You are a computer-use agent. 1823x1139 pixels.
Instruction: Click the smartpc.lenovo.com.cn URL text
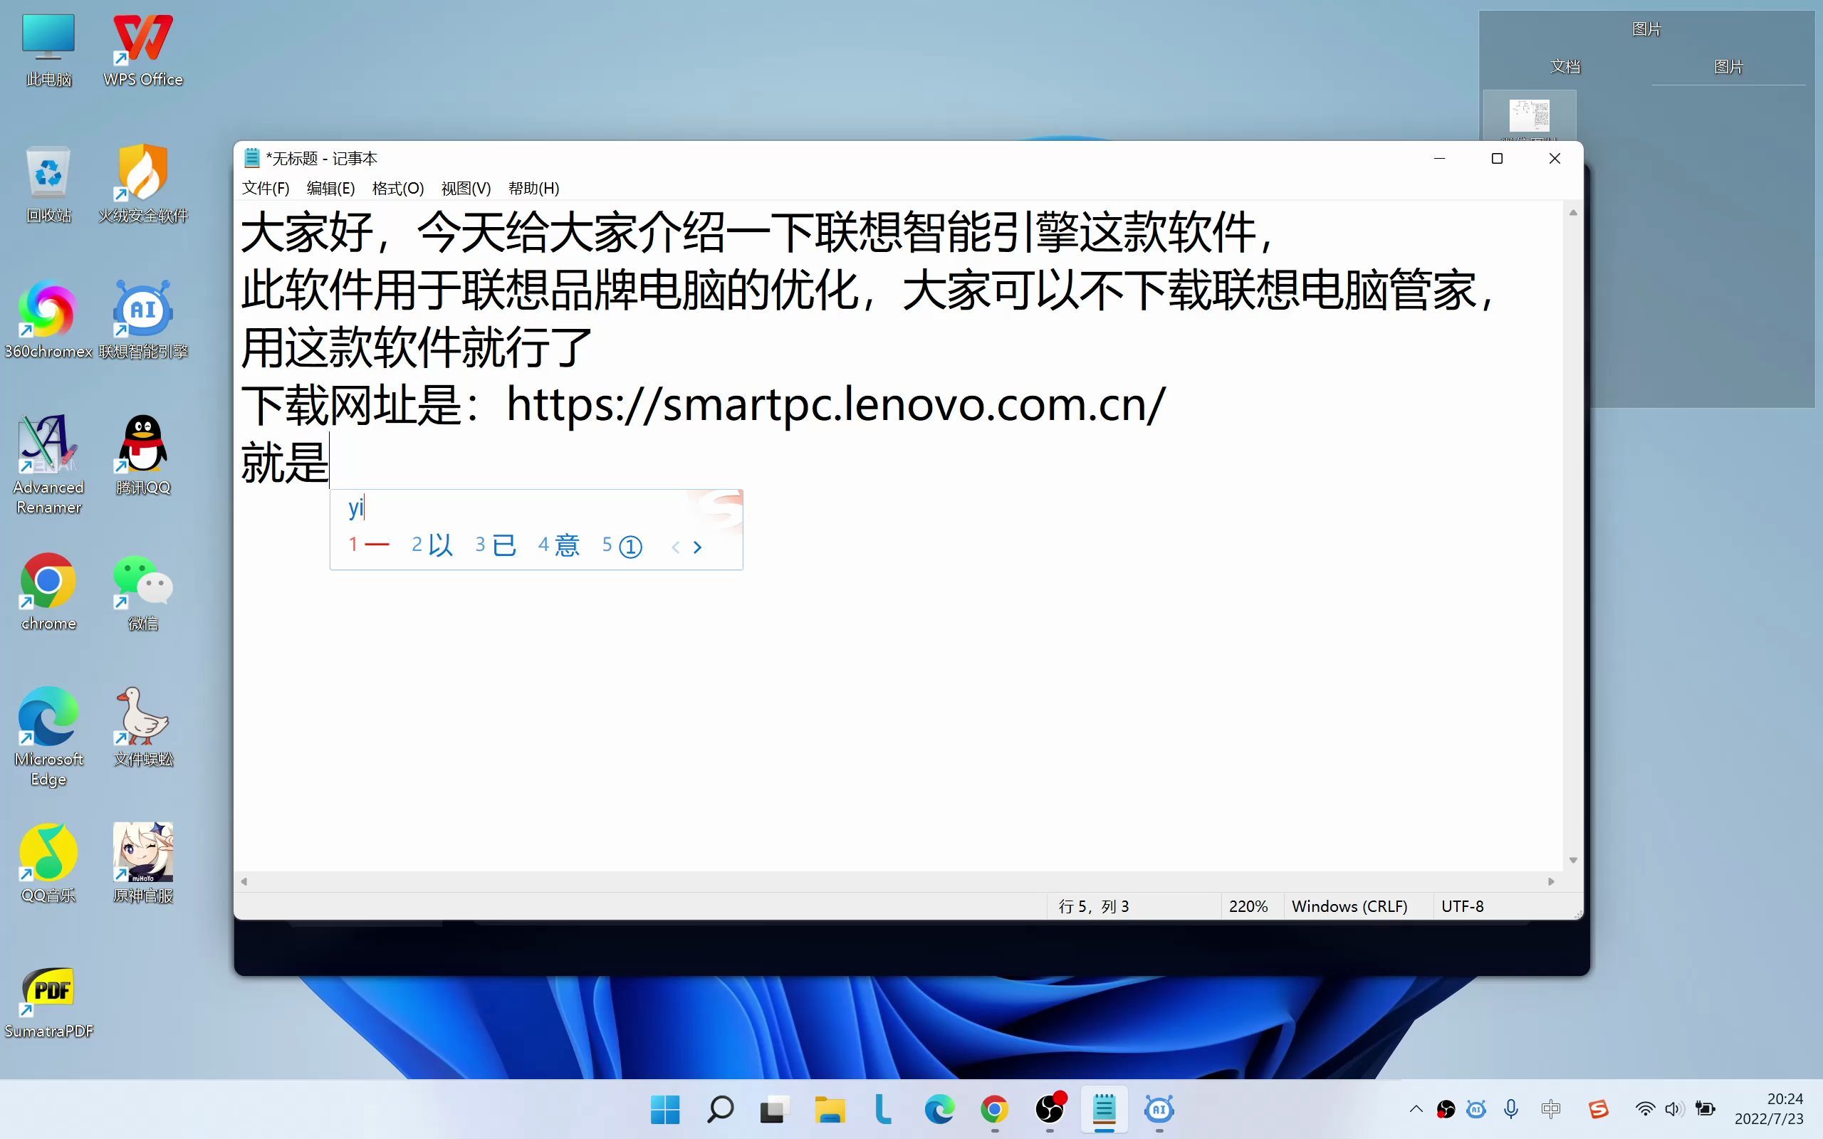[x=836, y=405]
